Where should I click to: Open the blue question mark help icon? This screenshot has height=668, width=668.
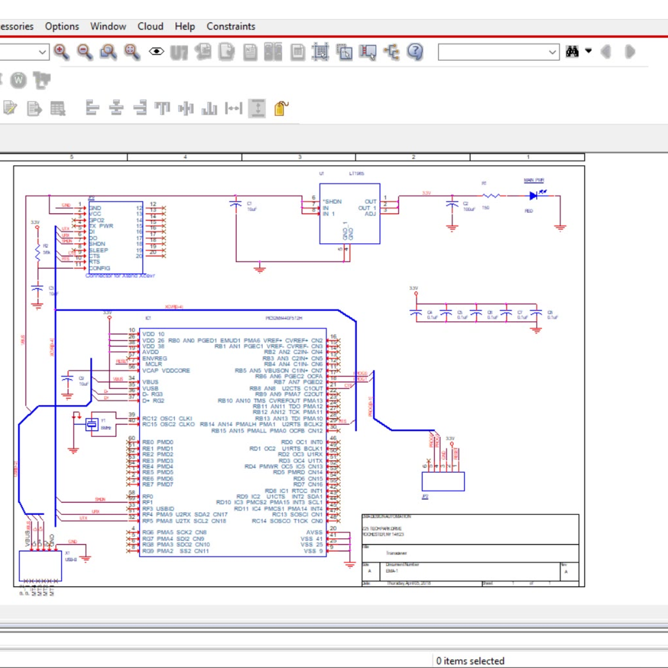click(x=415, y=52)
